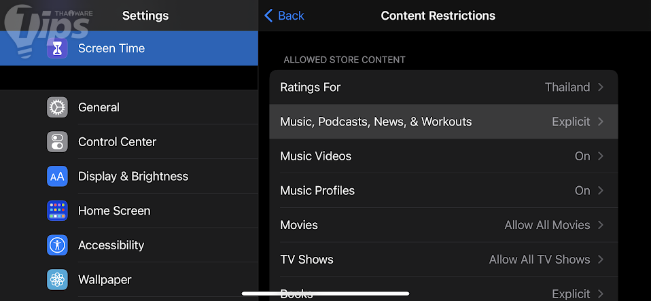
Task: Click the Screen Time hourglass icon
Action: coord(57,48)
